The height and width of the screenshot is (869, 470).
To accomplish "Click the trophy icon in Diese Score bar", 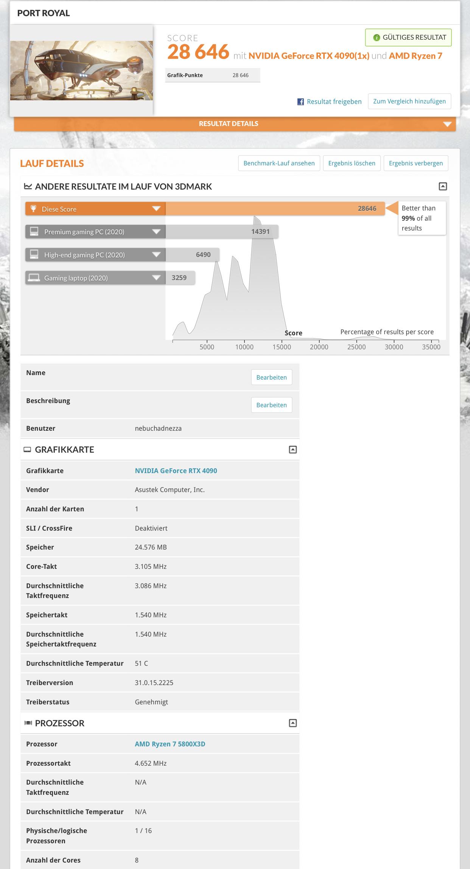I will click(x=33, y=209).
